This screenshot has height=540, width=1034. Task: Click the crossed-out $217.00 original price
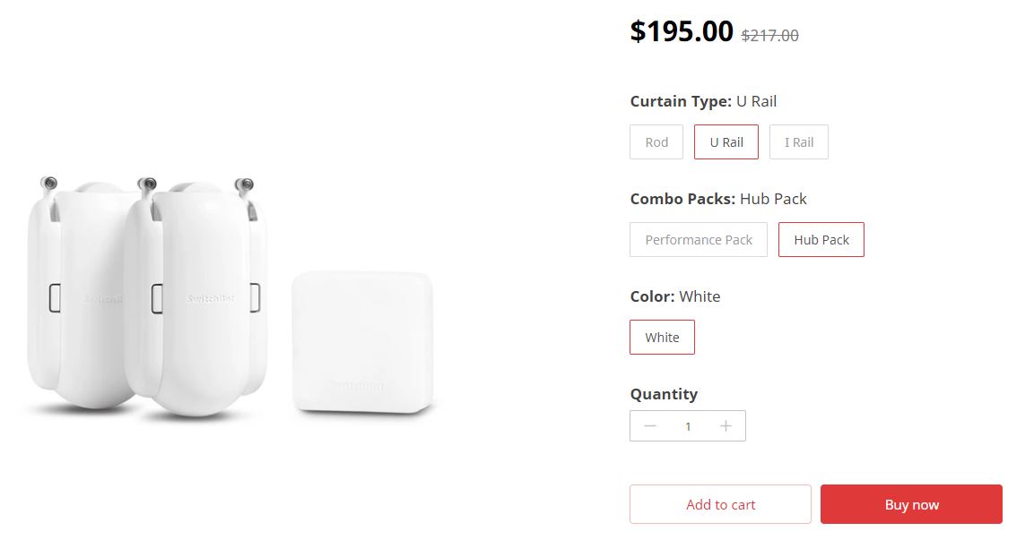pos(769,36)
